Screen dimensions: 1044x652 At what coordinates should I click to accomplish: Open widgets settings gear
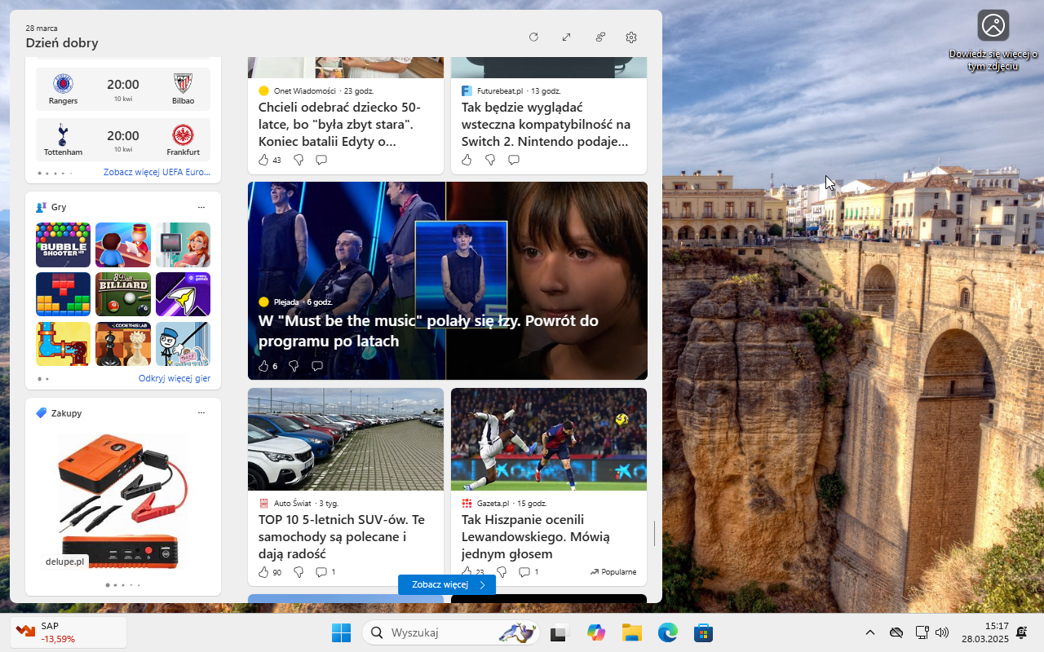point(631,37)
